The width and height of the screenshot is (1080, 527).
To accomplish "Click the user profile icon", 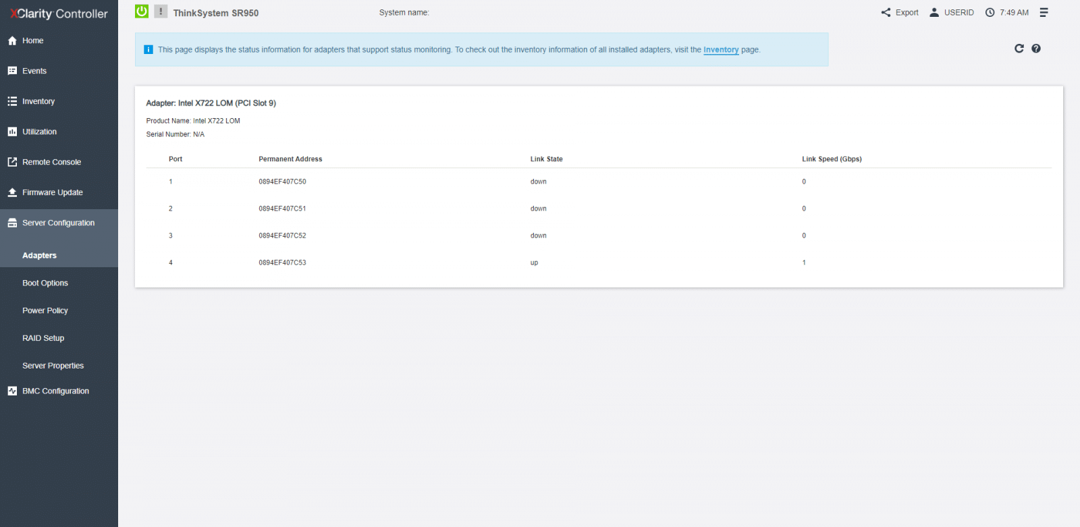I will click(934, 12).
